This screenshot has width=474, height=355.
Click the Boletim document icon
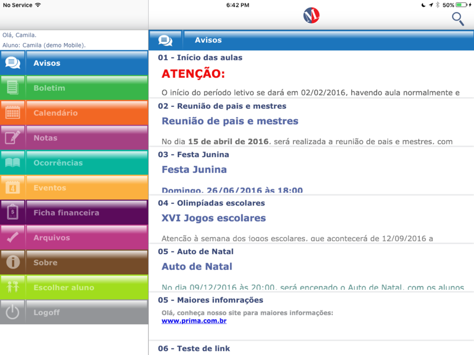(13, 88)
